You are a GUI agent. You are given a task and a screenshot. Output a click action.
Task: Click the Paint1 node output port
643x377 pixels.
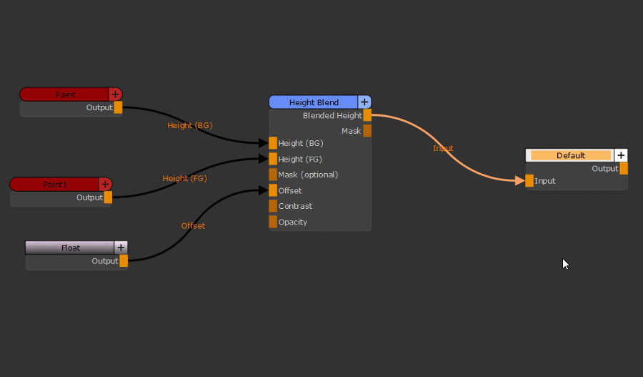tap(108, 197)
